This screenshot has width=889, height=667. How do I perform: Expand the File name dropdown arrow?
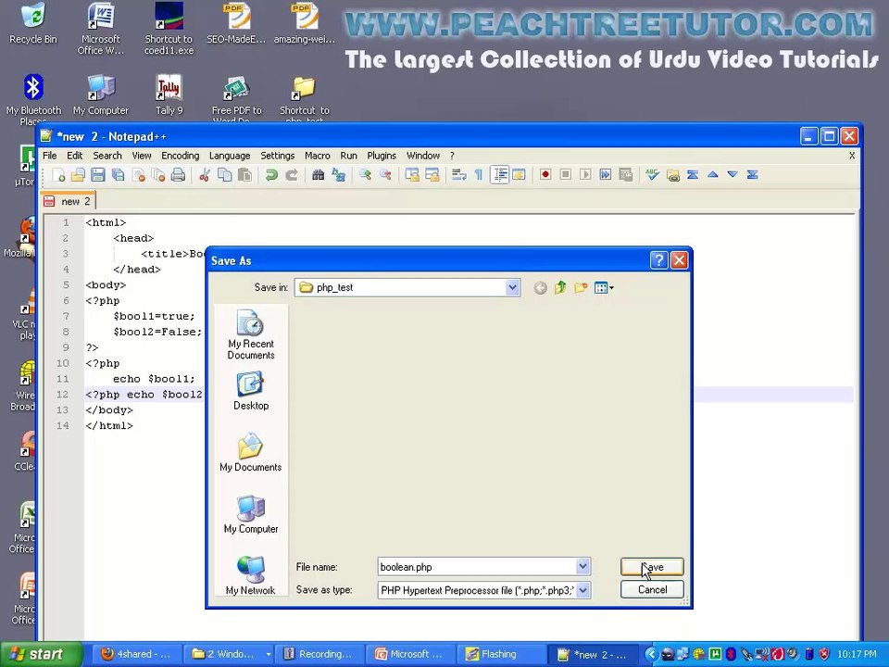(582, 567)
